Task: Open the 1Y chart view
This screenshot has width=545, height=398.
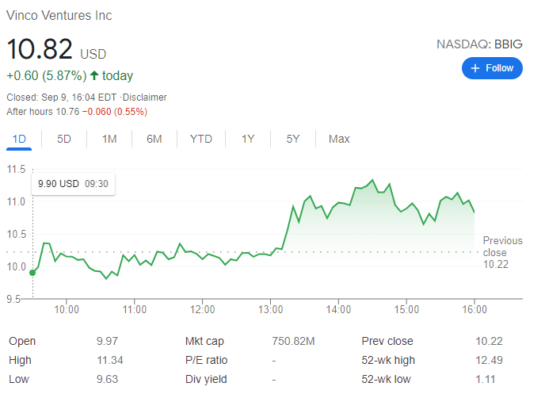Action: [248, 139]
